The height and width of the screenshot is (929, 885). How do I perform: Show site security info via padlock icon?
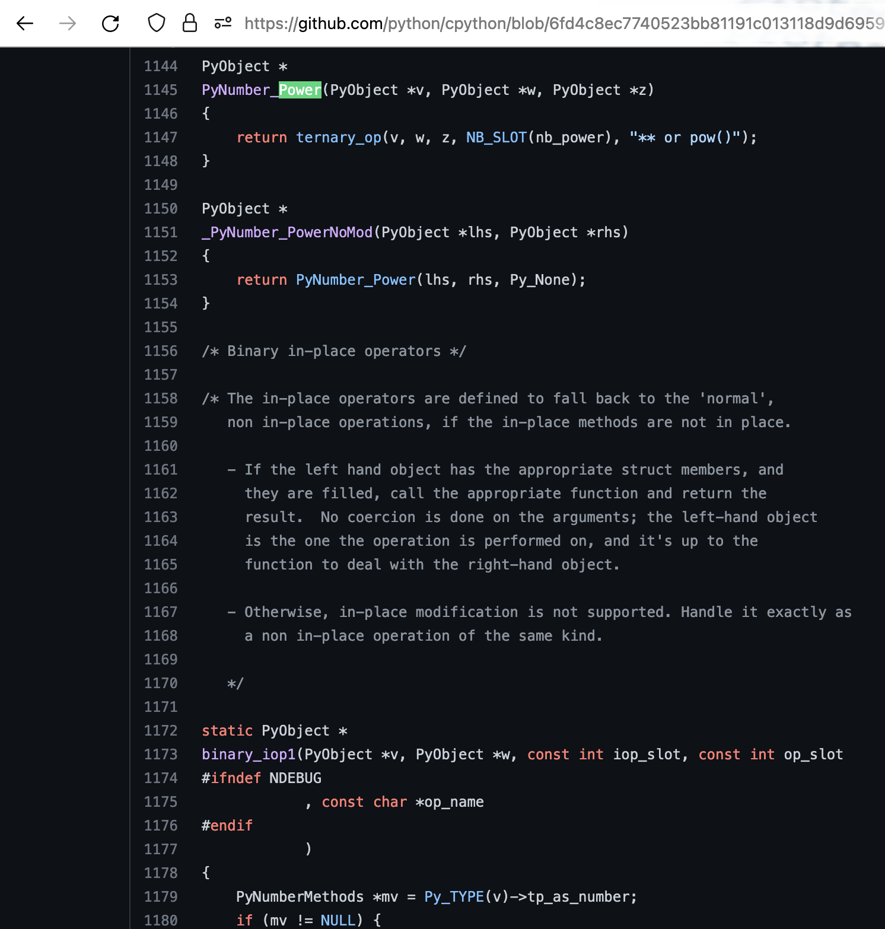[x=190, y=23]
